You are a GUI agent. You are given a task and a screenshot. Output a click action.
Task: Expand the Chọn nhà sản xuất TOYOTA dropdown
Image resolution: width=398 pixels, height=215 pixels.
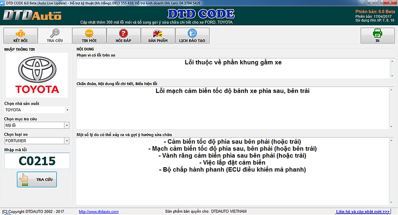67,110
